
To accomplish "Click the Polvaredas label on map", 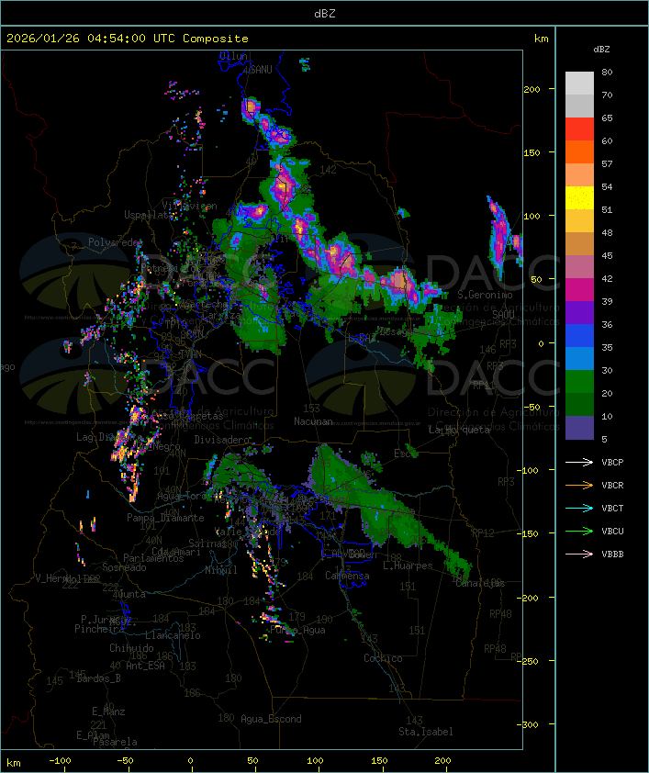I will (x=117, y=241).
